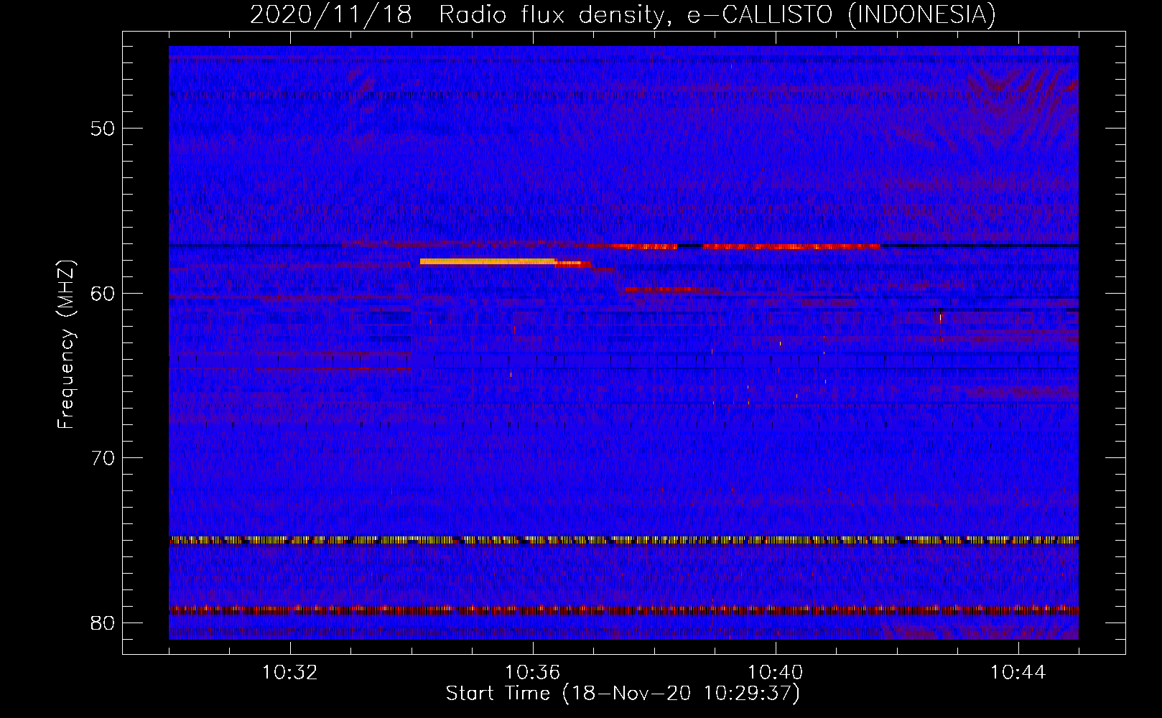Viewport: 1162px width, 718px height.
Task: Click the '10:44' time tick label
Action: click(1018, 673)
